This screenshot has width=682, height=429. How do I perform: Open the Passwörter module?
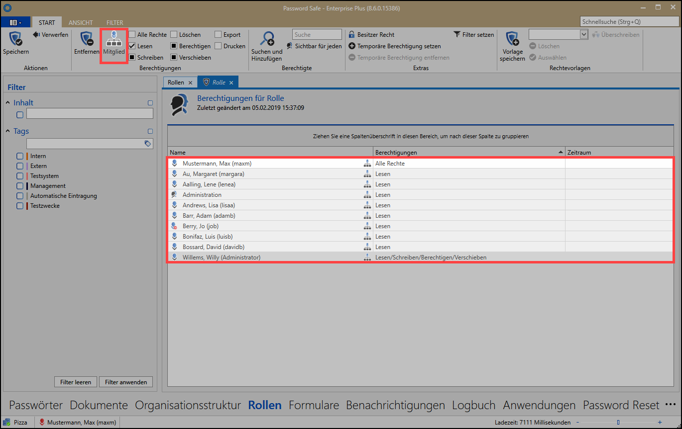(36, 405)
